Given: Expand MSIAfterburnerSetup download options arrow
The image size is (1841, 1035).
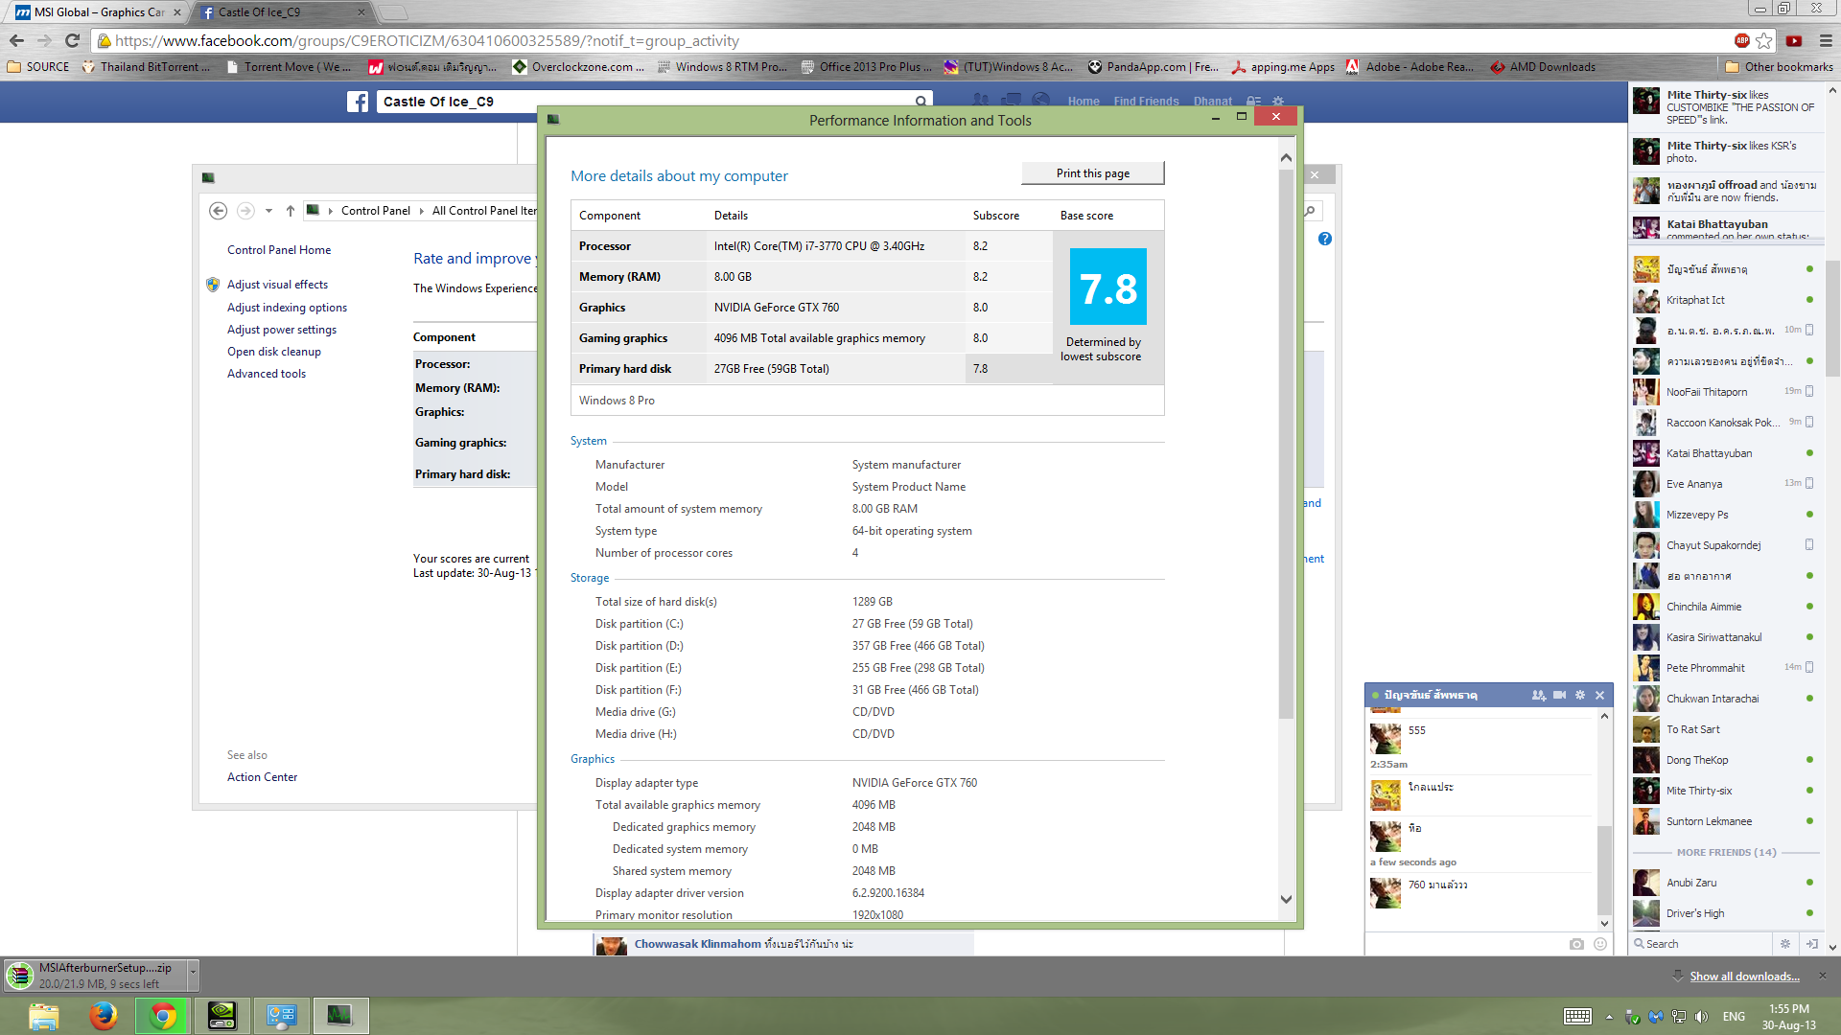Looking at the screenshot, I should click(193, 972).
